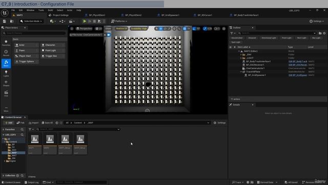The width and height of the screenshot is (328, 185).
Task: Open the viewport options hamburger menu
Action: 72,29
